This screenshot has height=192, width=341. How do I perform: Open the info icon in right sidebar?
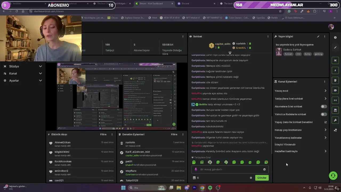(335, 38)
